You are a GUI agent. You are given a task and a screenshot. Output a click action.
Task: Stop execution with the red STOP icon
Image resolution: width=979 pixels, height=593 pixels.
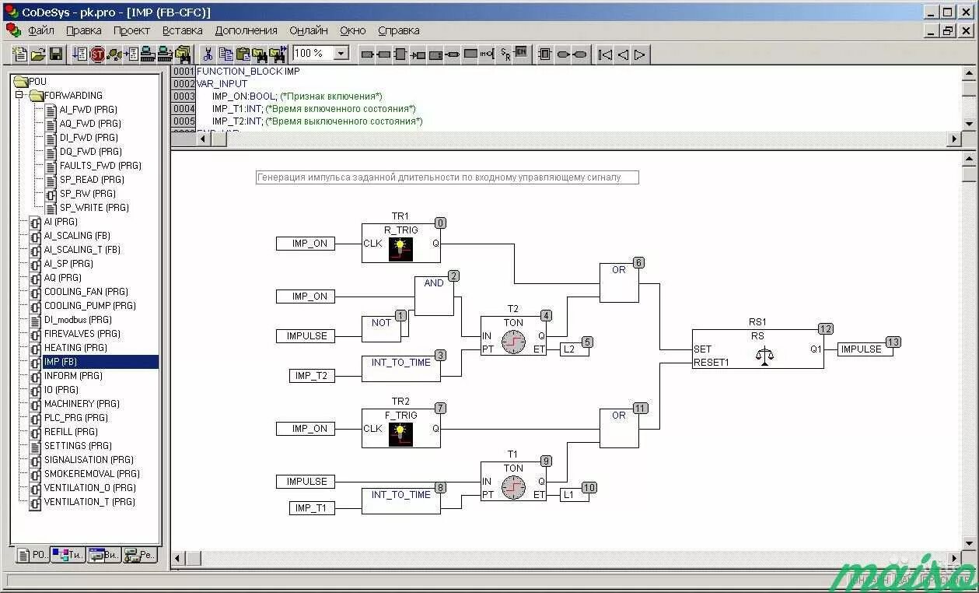pos(97,54)
